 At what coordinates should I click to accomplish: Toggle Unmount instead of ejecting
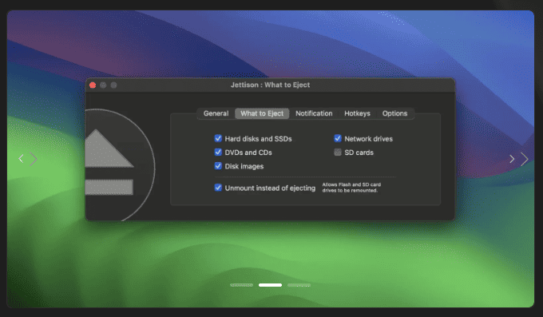218,188
